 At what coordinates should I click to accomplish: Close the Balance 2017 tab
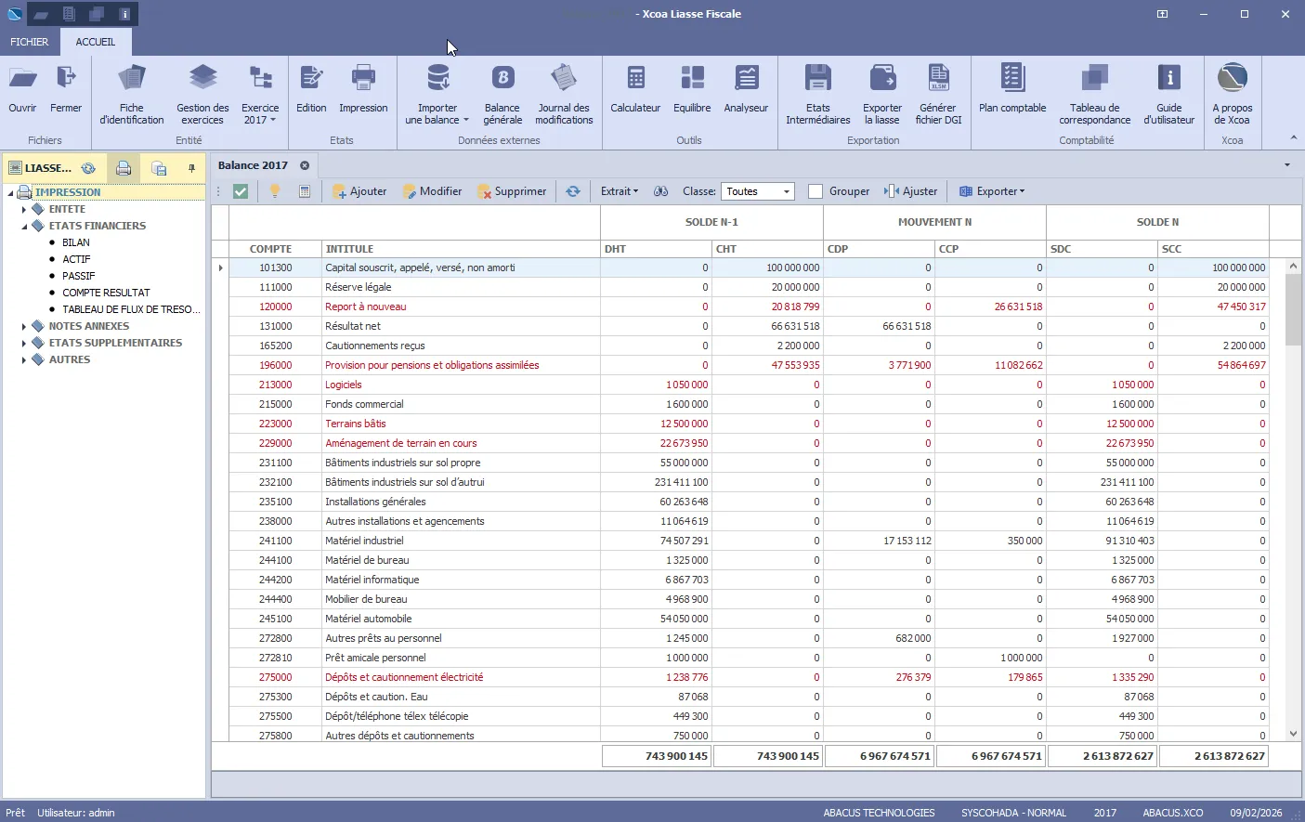tap(305, 164)
